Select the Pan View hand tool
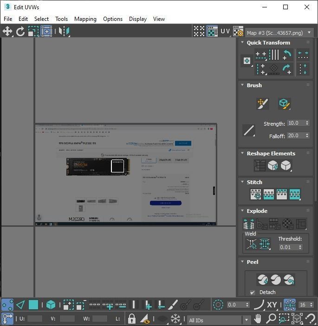The height and width of the screenshot is (326, 318). coord(258,319)
